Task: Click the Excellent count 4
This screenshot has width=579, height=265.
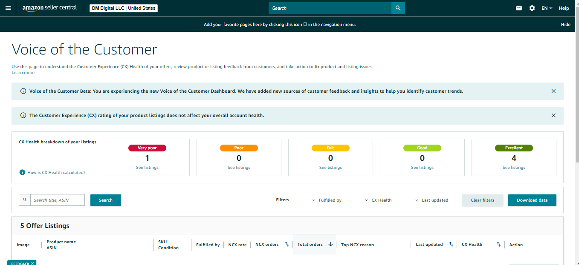Action: click(514, 158)
